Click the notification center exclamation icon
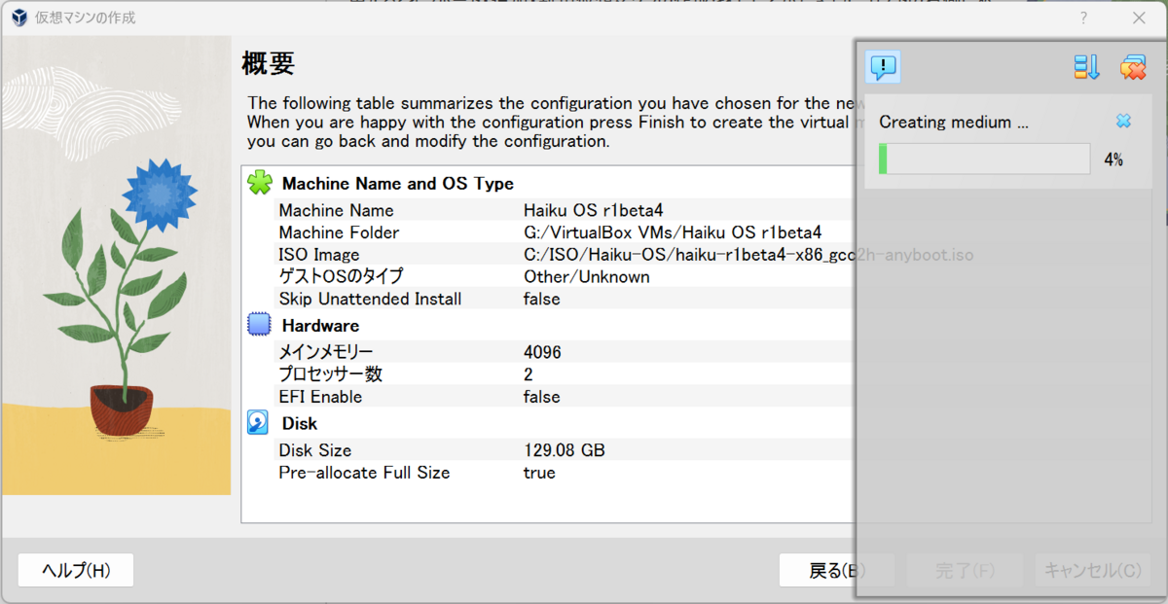This screenshot has height=604, width=1168. coord(882,67)
